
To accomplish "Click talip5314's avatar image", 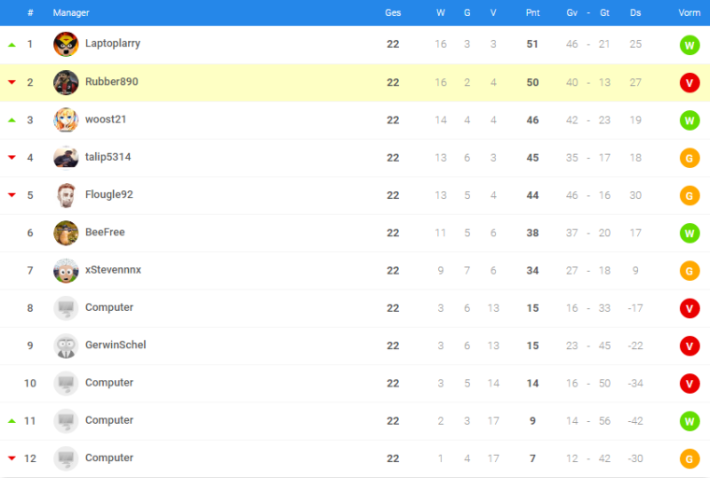I will point(65,158).
